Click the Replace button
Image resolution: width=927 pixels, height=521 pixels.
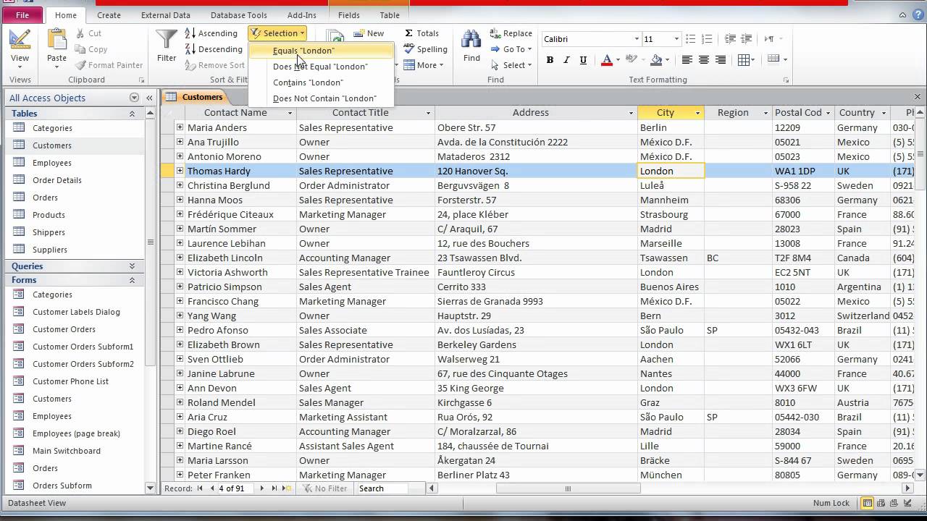pos(511,33)
